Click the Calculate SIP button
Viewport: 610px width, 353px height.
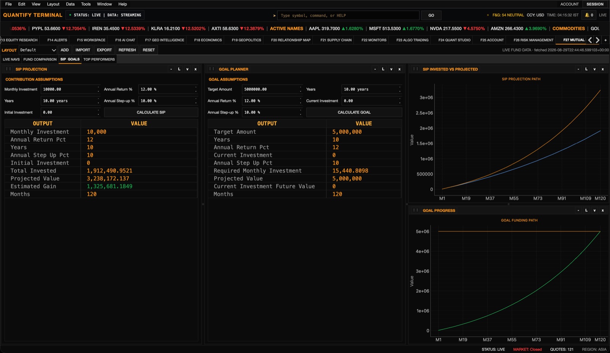coord(151,112)
